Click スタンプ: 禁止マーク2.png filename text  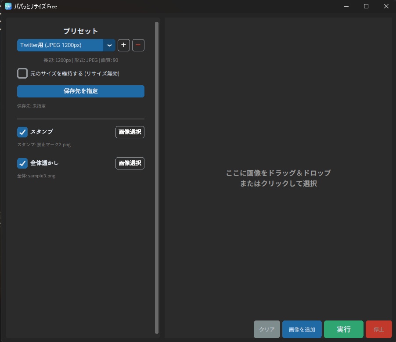click(x=44, y=144)
